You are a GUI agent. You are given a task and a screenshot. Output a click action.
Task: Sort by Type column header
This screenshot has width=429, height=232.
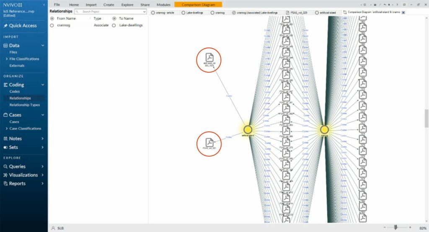pos(97,18)
